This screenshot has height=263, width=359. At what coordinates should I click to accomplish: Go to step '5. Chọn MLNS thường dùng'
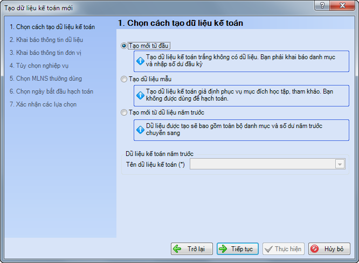tap(46, 79)
